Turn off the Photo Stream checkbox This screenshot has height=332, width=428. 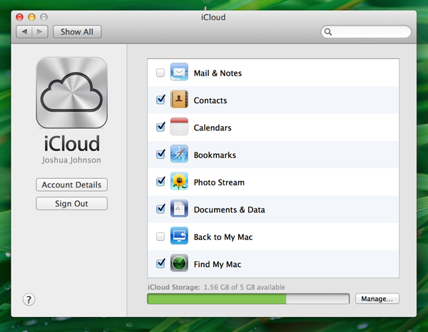pyautogui.click(x=160, y=181)
